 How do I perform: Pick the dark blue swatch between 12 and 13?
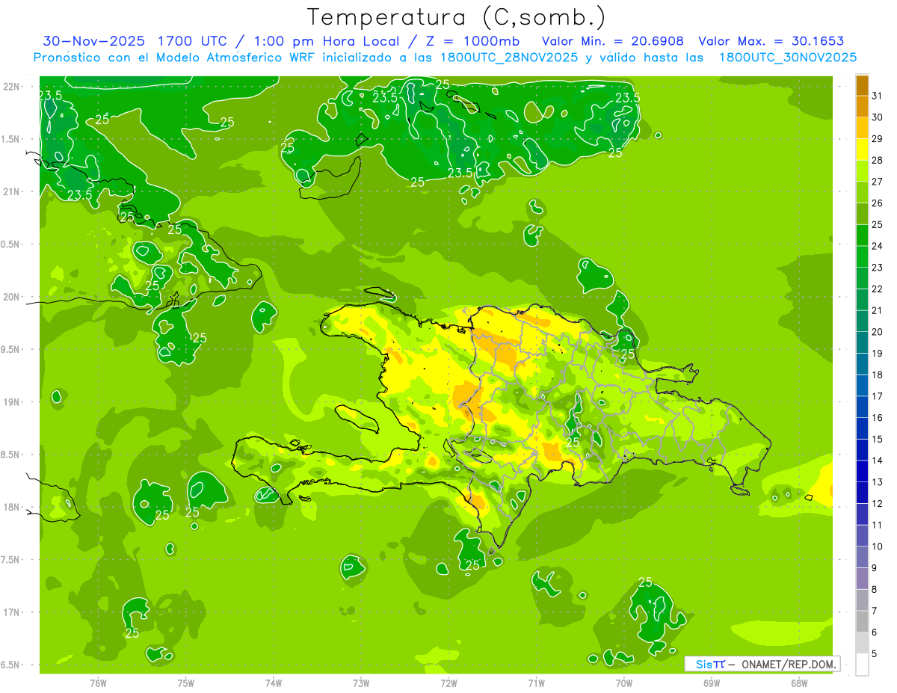862,493
